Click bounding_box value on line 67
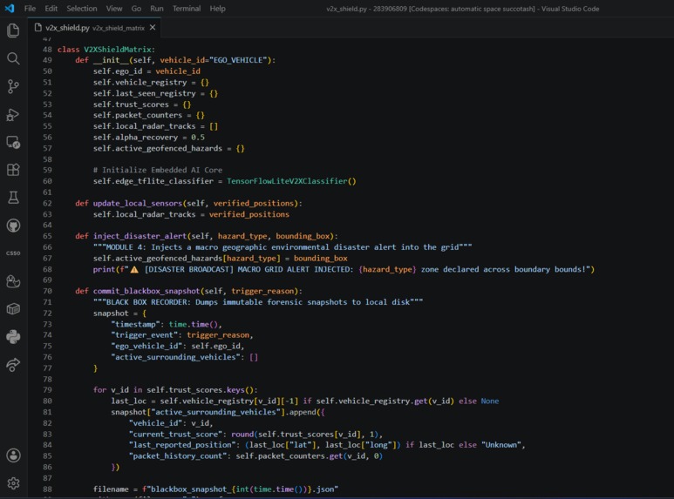The height and width of the screenshot is (499, 674). pyautogui.click(x=321, y=259)
